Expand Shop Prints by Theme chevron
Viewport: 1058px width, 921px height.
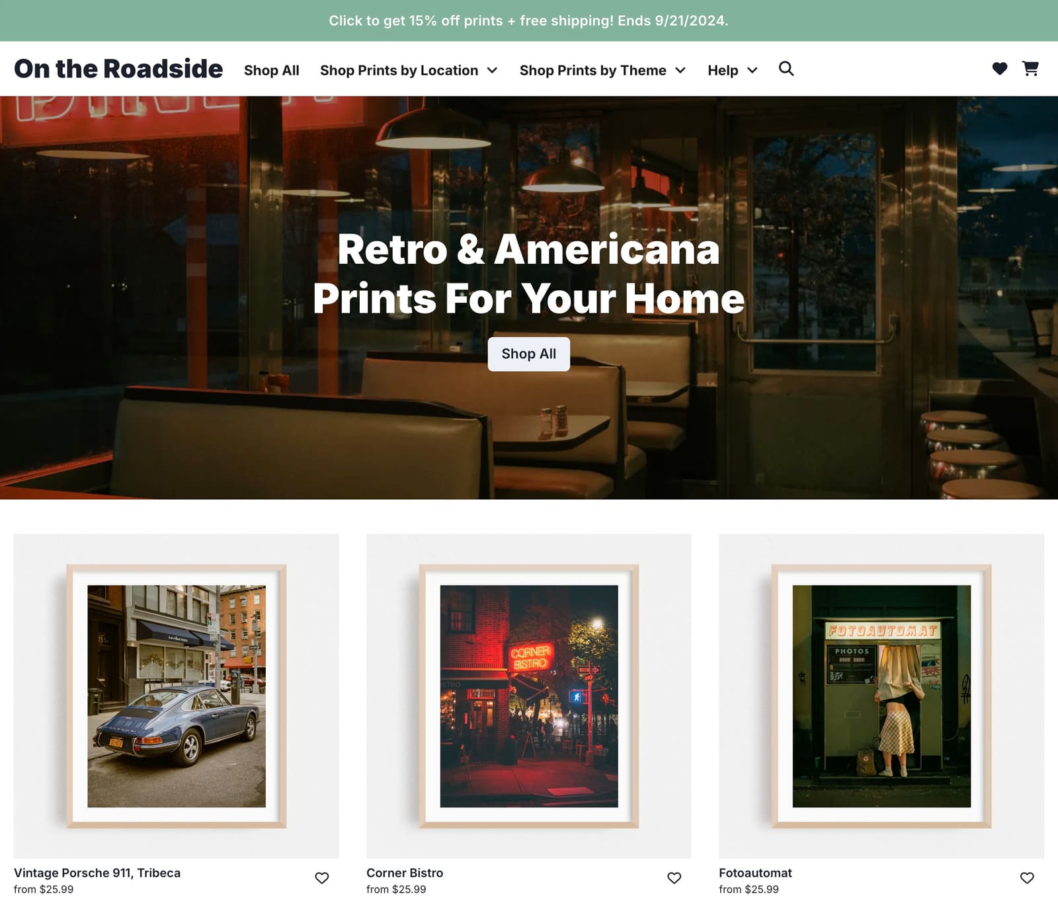pyautogui.click(x=680, y=70)
